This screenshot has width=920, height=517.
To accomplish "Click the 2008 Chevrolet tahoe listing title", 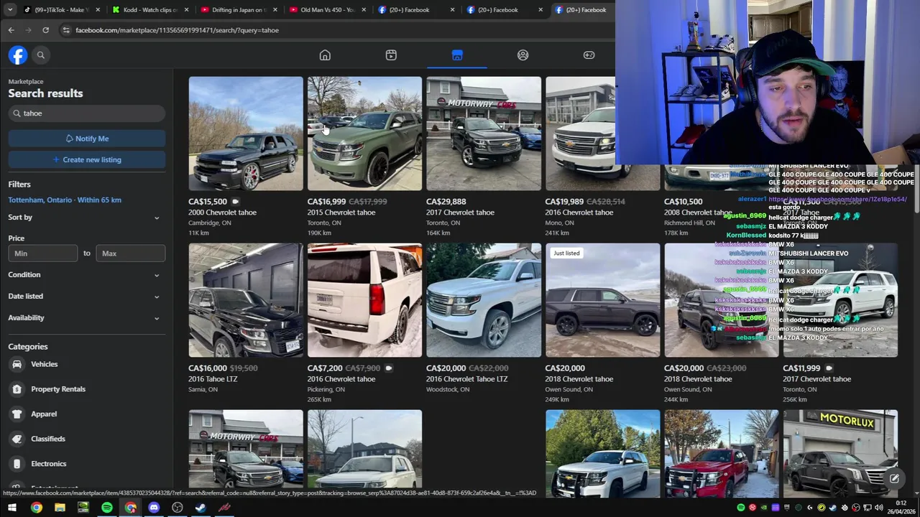I will click(698, 213).
